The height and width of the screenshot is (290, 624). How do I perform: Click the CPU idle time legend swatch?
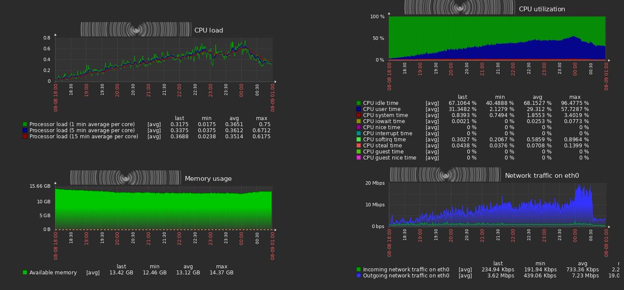coord(358,103)
